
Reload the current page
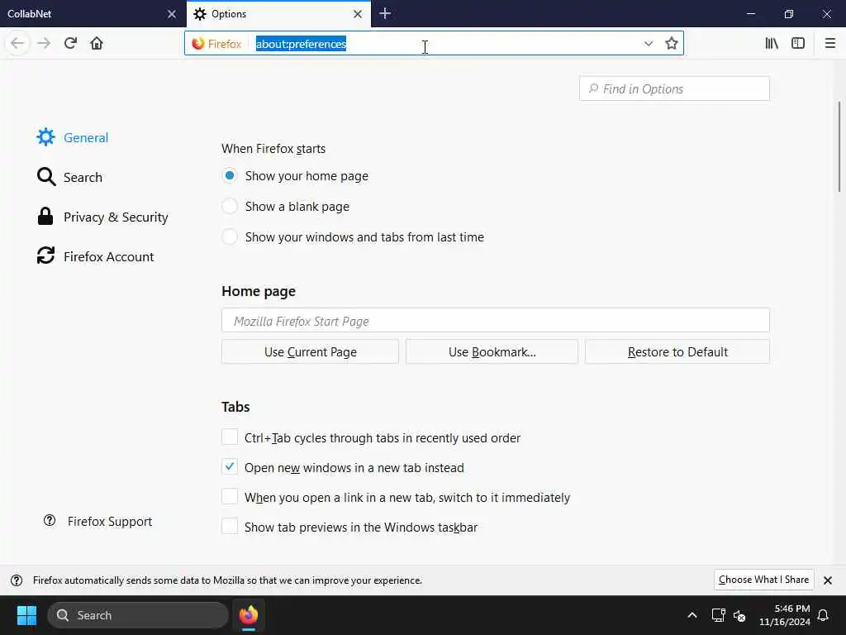(71, 43)
